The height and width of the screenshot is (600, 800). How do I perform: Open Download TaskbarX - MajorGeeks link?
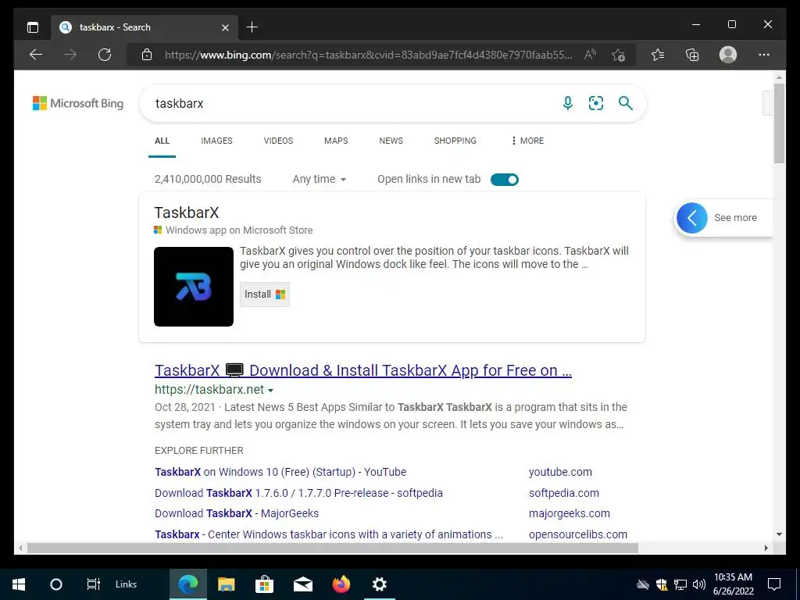tap(237, 513)
